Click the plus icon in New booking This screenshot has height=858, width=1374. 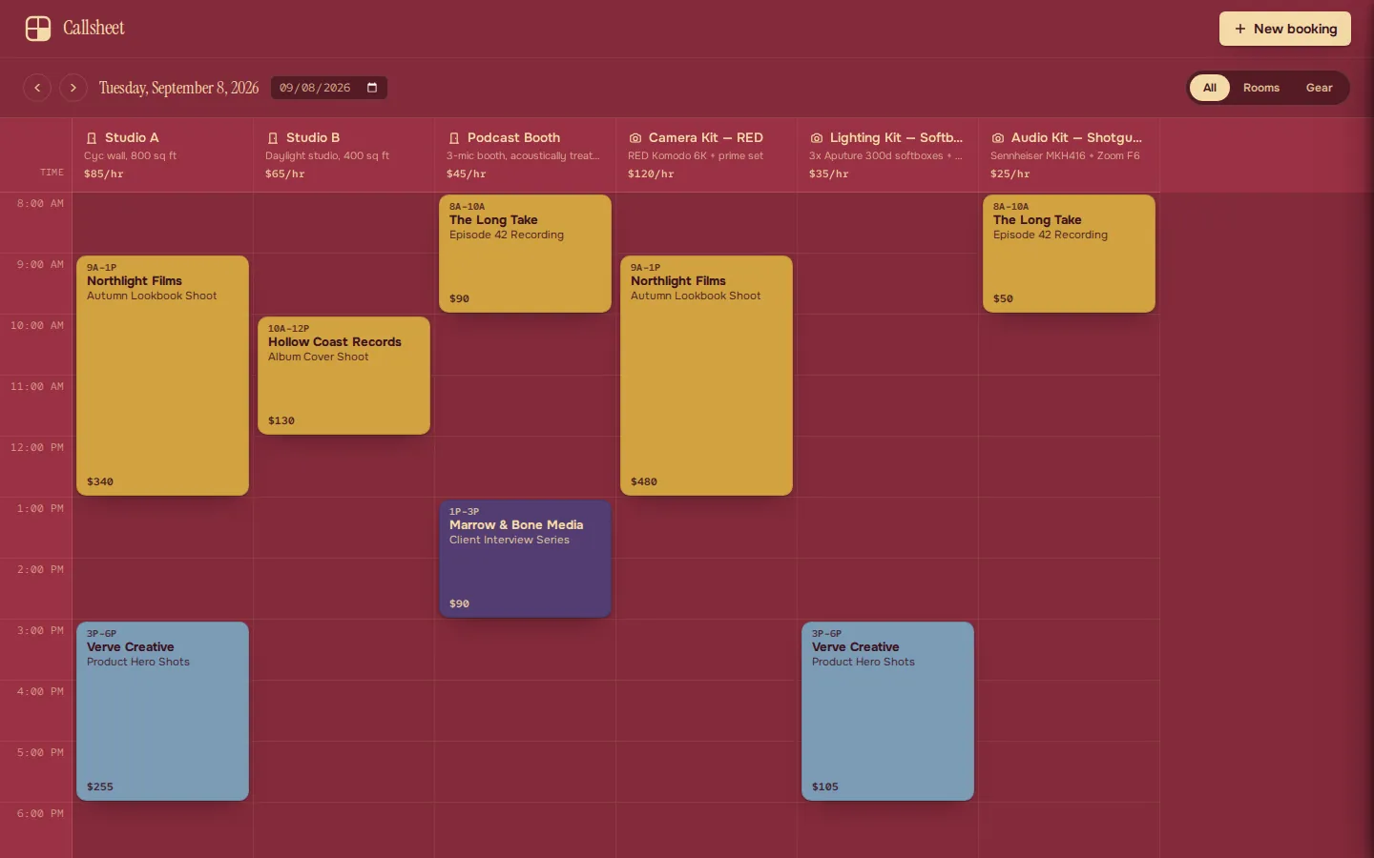point(1240,29)
